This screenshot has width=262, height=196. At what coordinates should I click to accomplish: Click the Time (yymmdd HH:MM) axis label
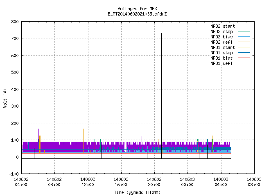(137, 192)
